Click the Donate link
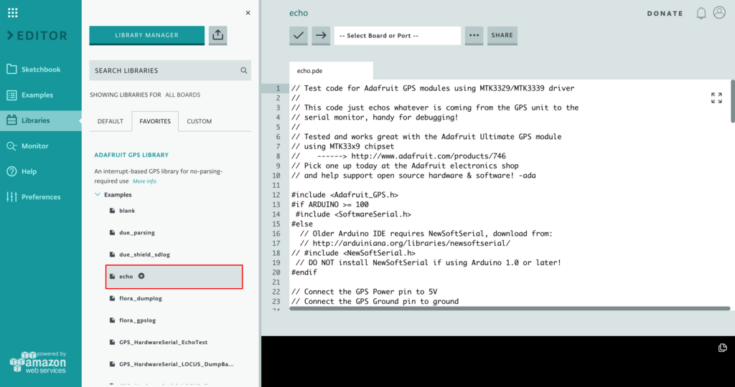 point(665,14)
